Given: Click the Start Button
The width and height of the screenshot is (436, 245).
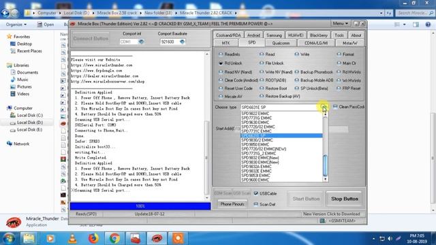Looking at the screenshot, I should click(x=306, y=199).
